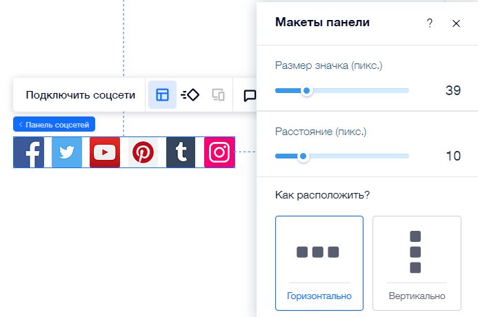The image size is (478, 317).
Task: Choose Горизонтально layout option
Action: (319, 263)
